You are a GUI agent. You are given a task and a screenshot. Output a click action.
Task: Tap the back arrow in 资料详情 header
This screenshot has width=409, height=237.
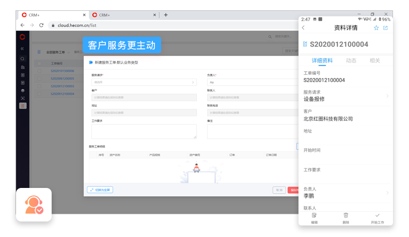tap(303, 28)
